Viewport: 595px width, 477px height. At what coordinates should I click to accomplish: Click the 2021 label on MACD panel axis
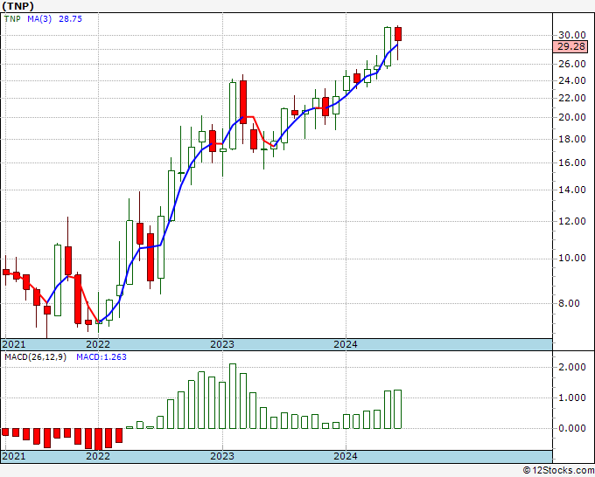14,456
